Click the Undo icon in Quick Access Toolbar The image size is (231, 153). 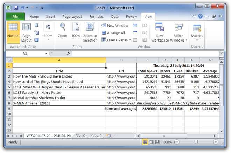[x=22, y=8]
